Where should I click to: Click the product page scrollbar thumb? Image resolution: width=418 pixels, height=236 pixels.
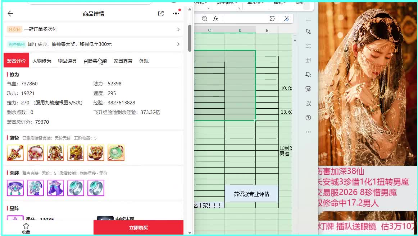[x=190, y=38]
